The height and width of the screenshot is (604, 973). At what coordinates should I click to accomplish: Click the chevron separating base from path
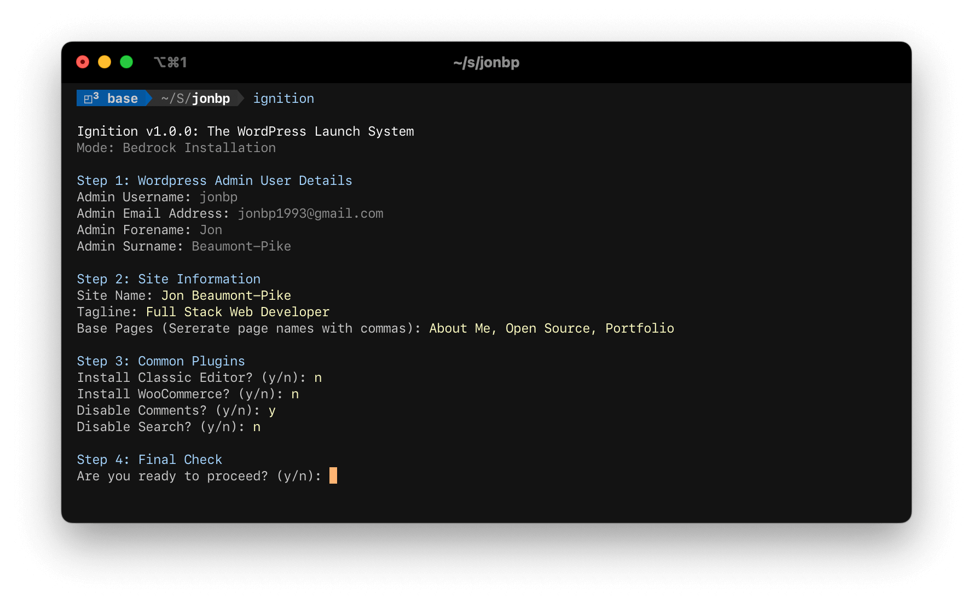147,98
